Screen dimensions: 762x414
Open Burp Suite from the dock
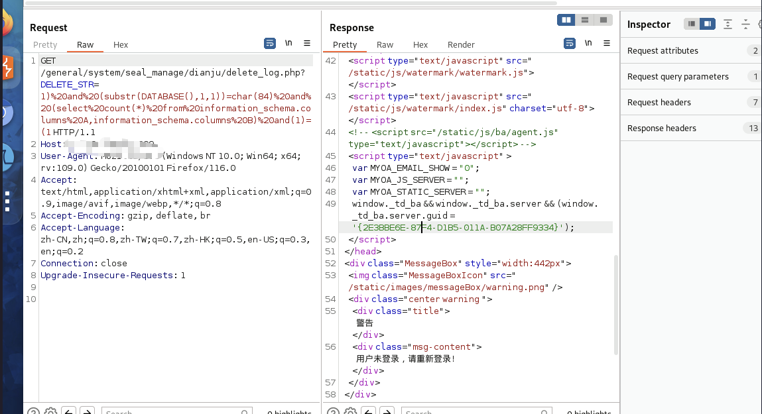(x=8, y=68)
